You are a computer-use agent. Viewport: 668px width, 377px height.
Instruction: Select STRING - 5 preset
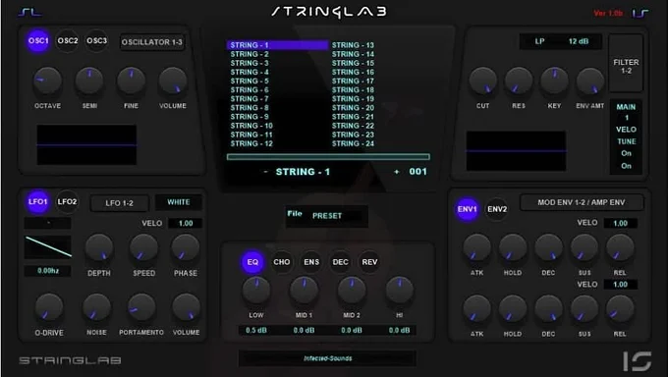pos(250,81)
